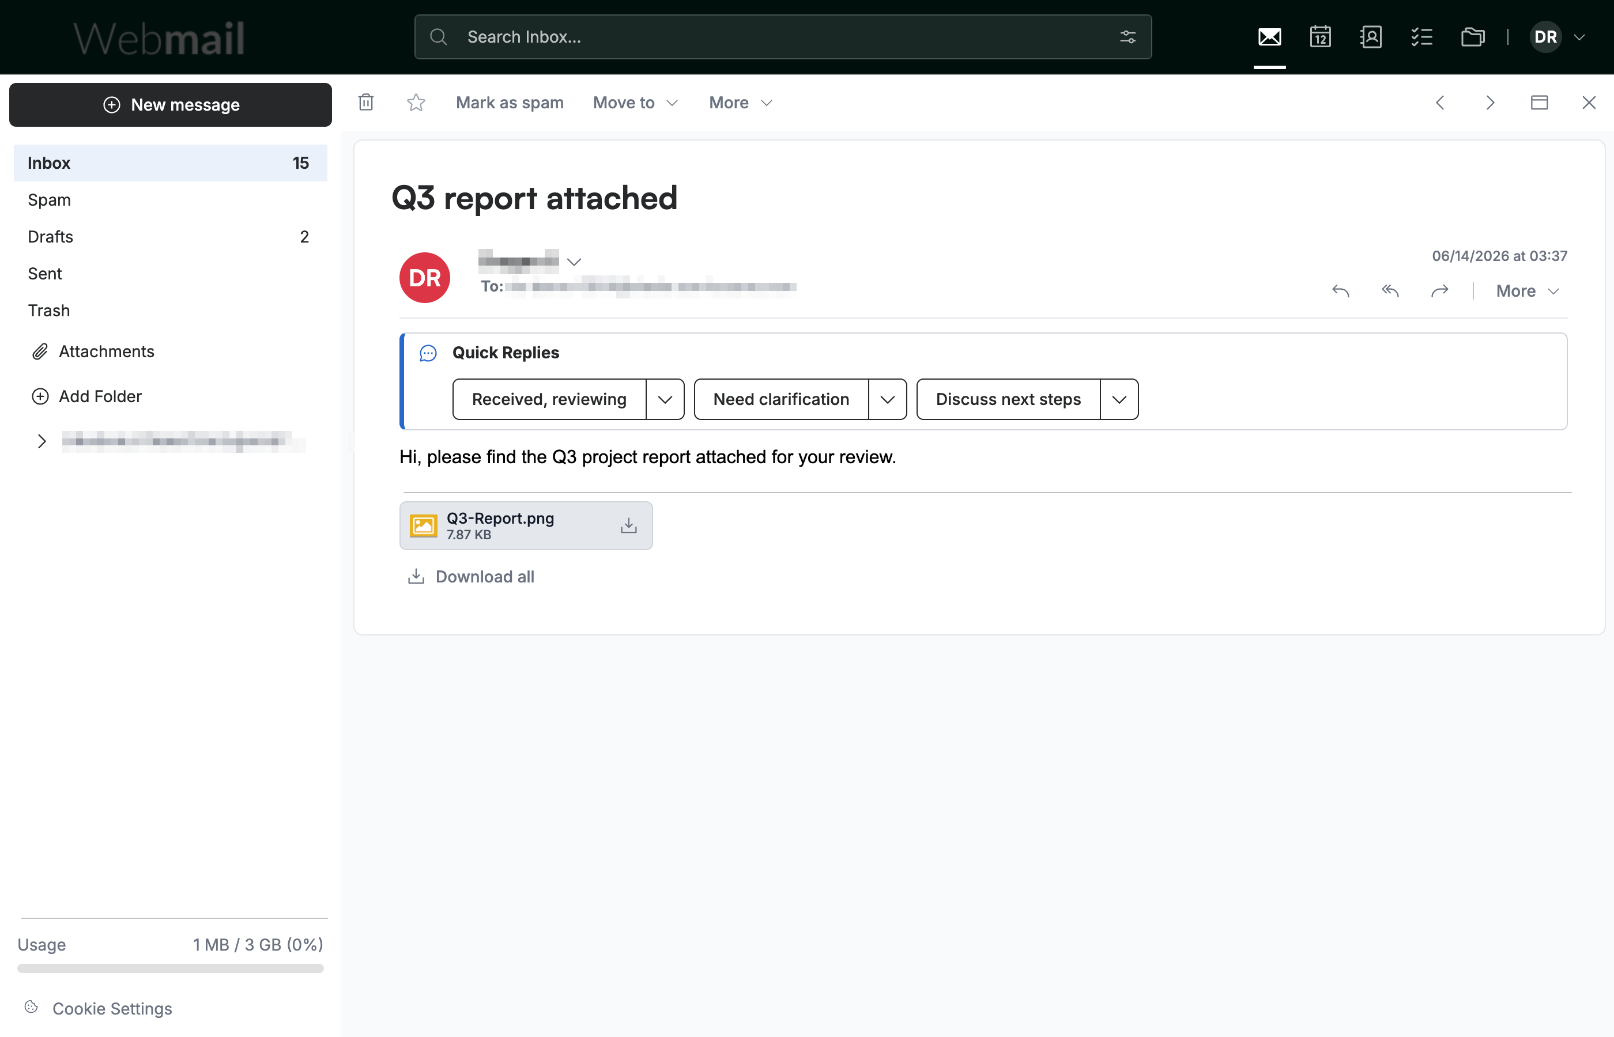The image size is (1614, 1037).
Task: Open the Contacts icon in top bar
Action: click(1371, 36)
